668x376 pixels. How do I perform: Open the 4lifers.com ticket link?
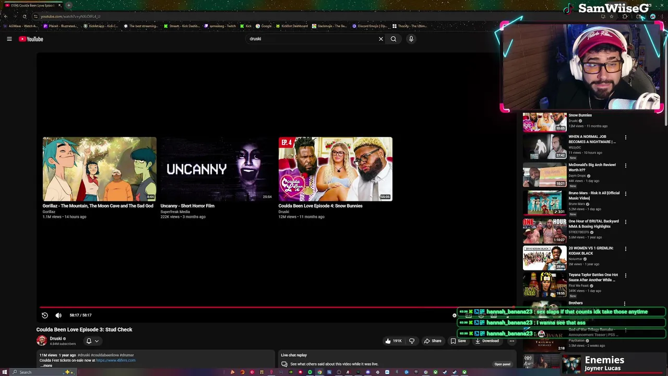115,360
